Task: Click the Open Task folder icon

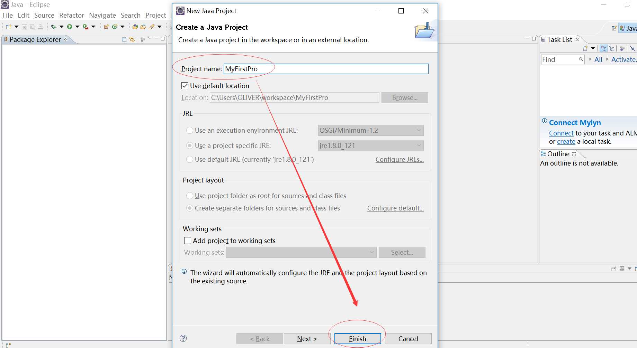Action: click(143, 27)
